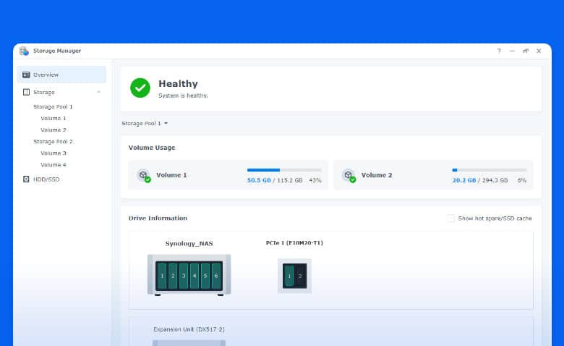The image size is (564, 346).
Task: Enable Show hot spare/SSD cache
Action: (450, 218)
